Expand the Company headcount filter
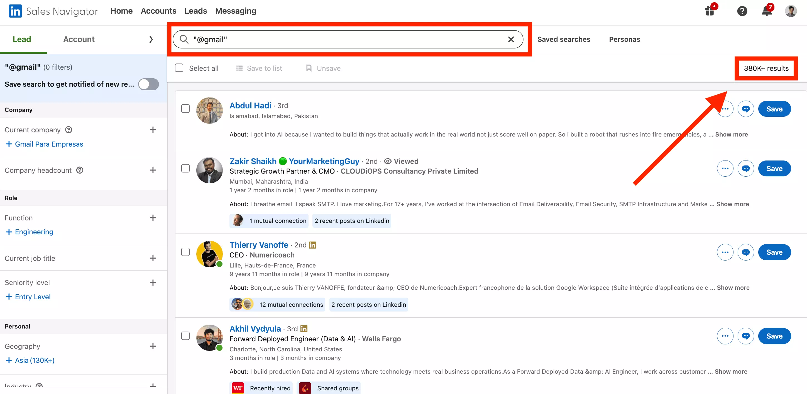 click(x=153, y=170)
